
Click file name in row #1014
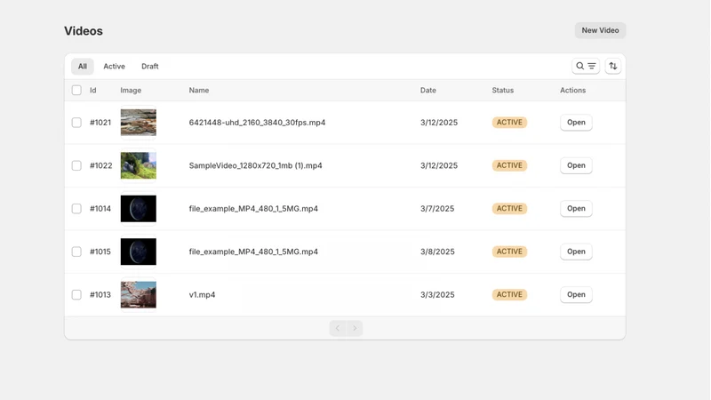click(x=253, y=209)
